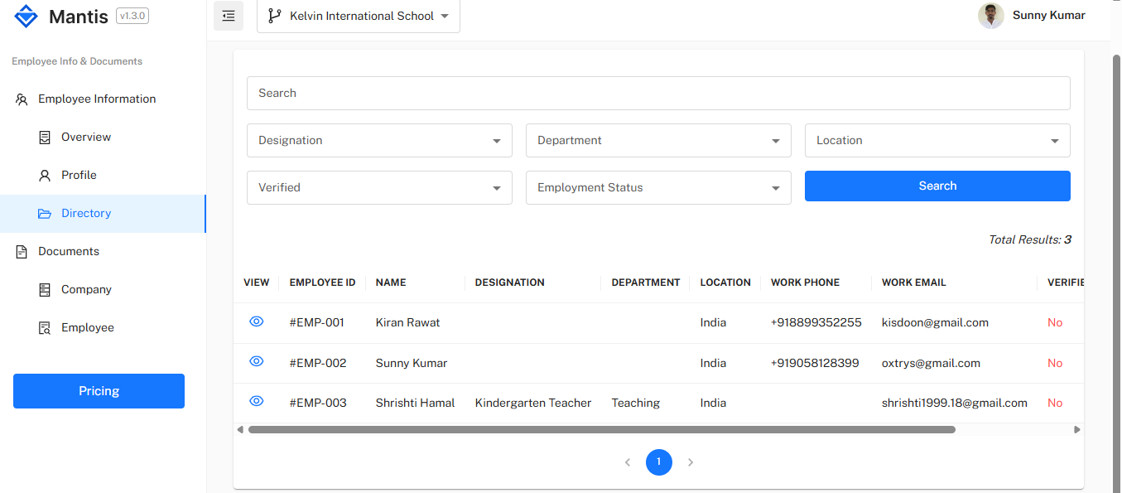The width and height of the screenshot is (1122, 493).
Task: Click the Documents file icon
Action: (x=22, y=252)
